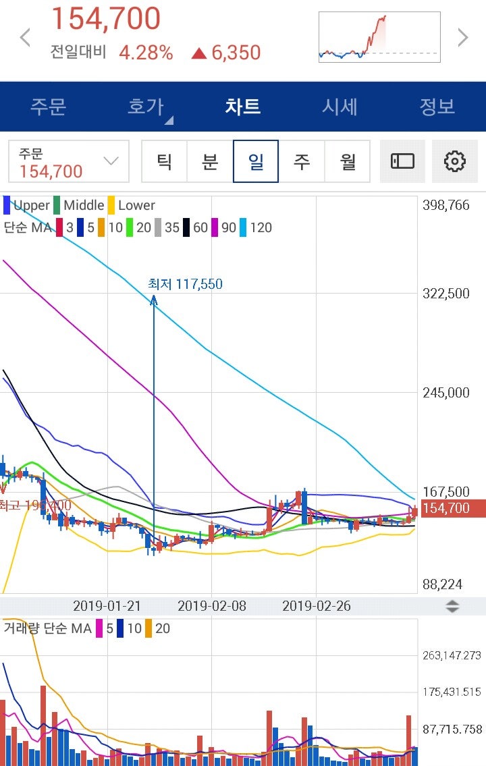Click the MA 60 black swatch
486x766 pixels.
click(x=186, y=227)
